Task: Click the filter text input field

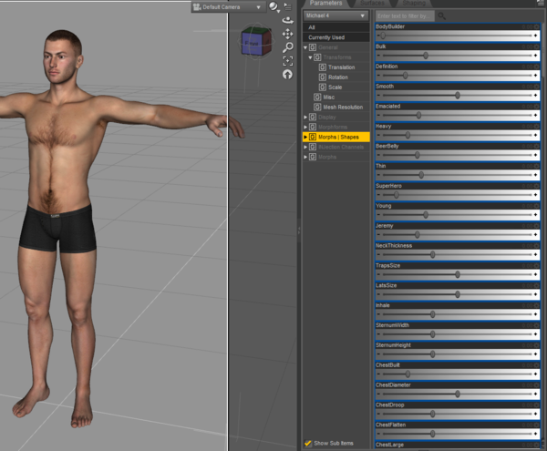Action: [405, 16]
